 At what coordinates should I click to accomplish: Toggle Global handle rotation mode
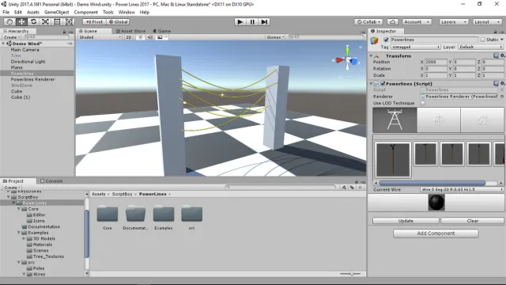pos(118,21)
